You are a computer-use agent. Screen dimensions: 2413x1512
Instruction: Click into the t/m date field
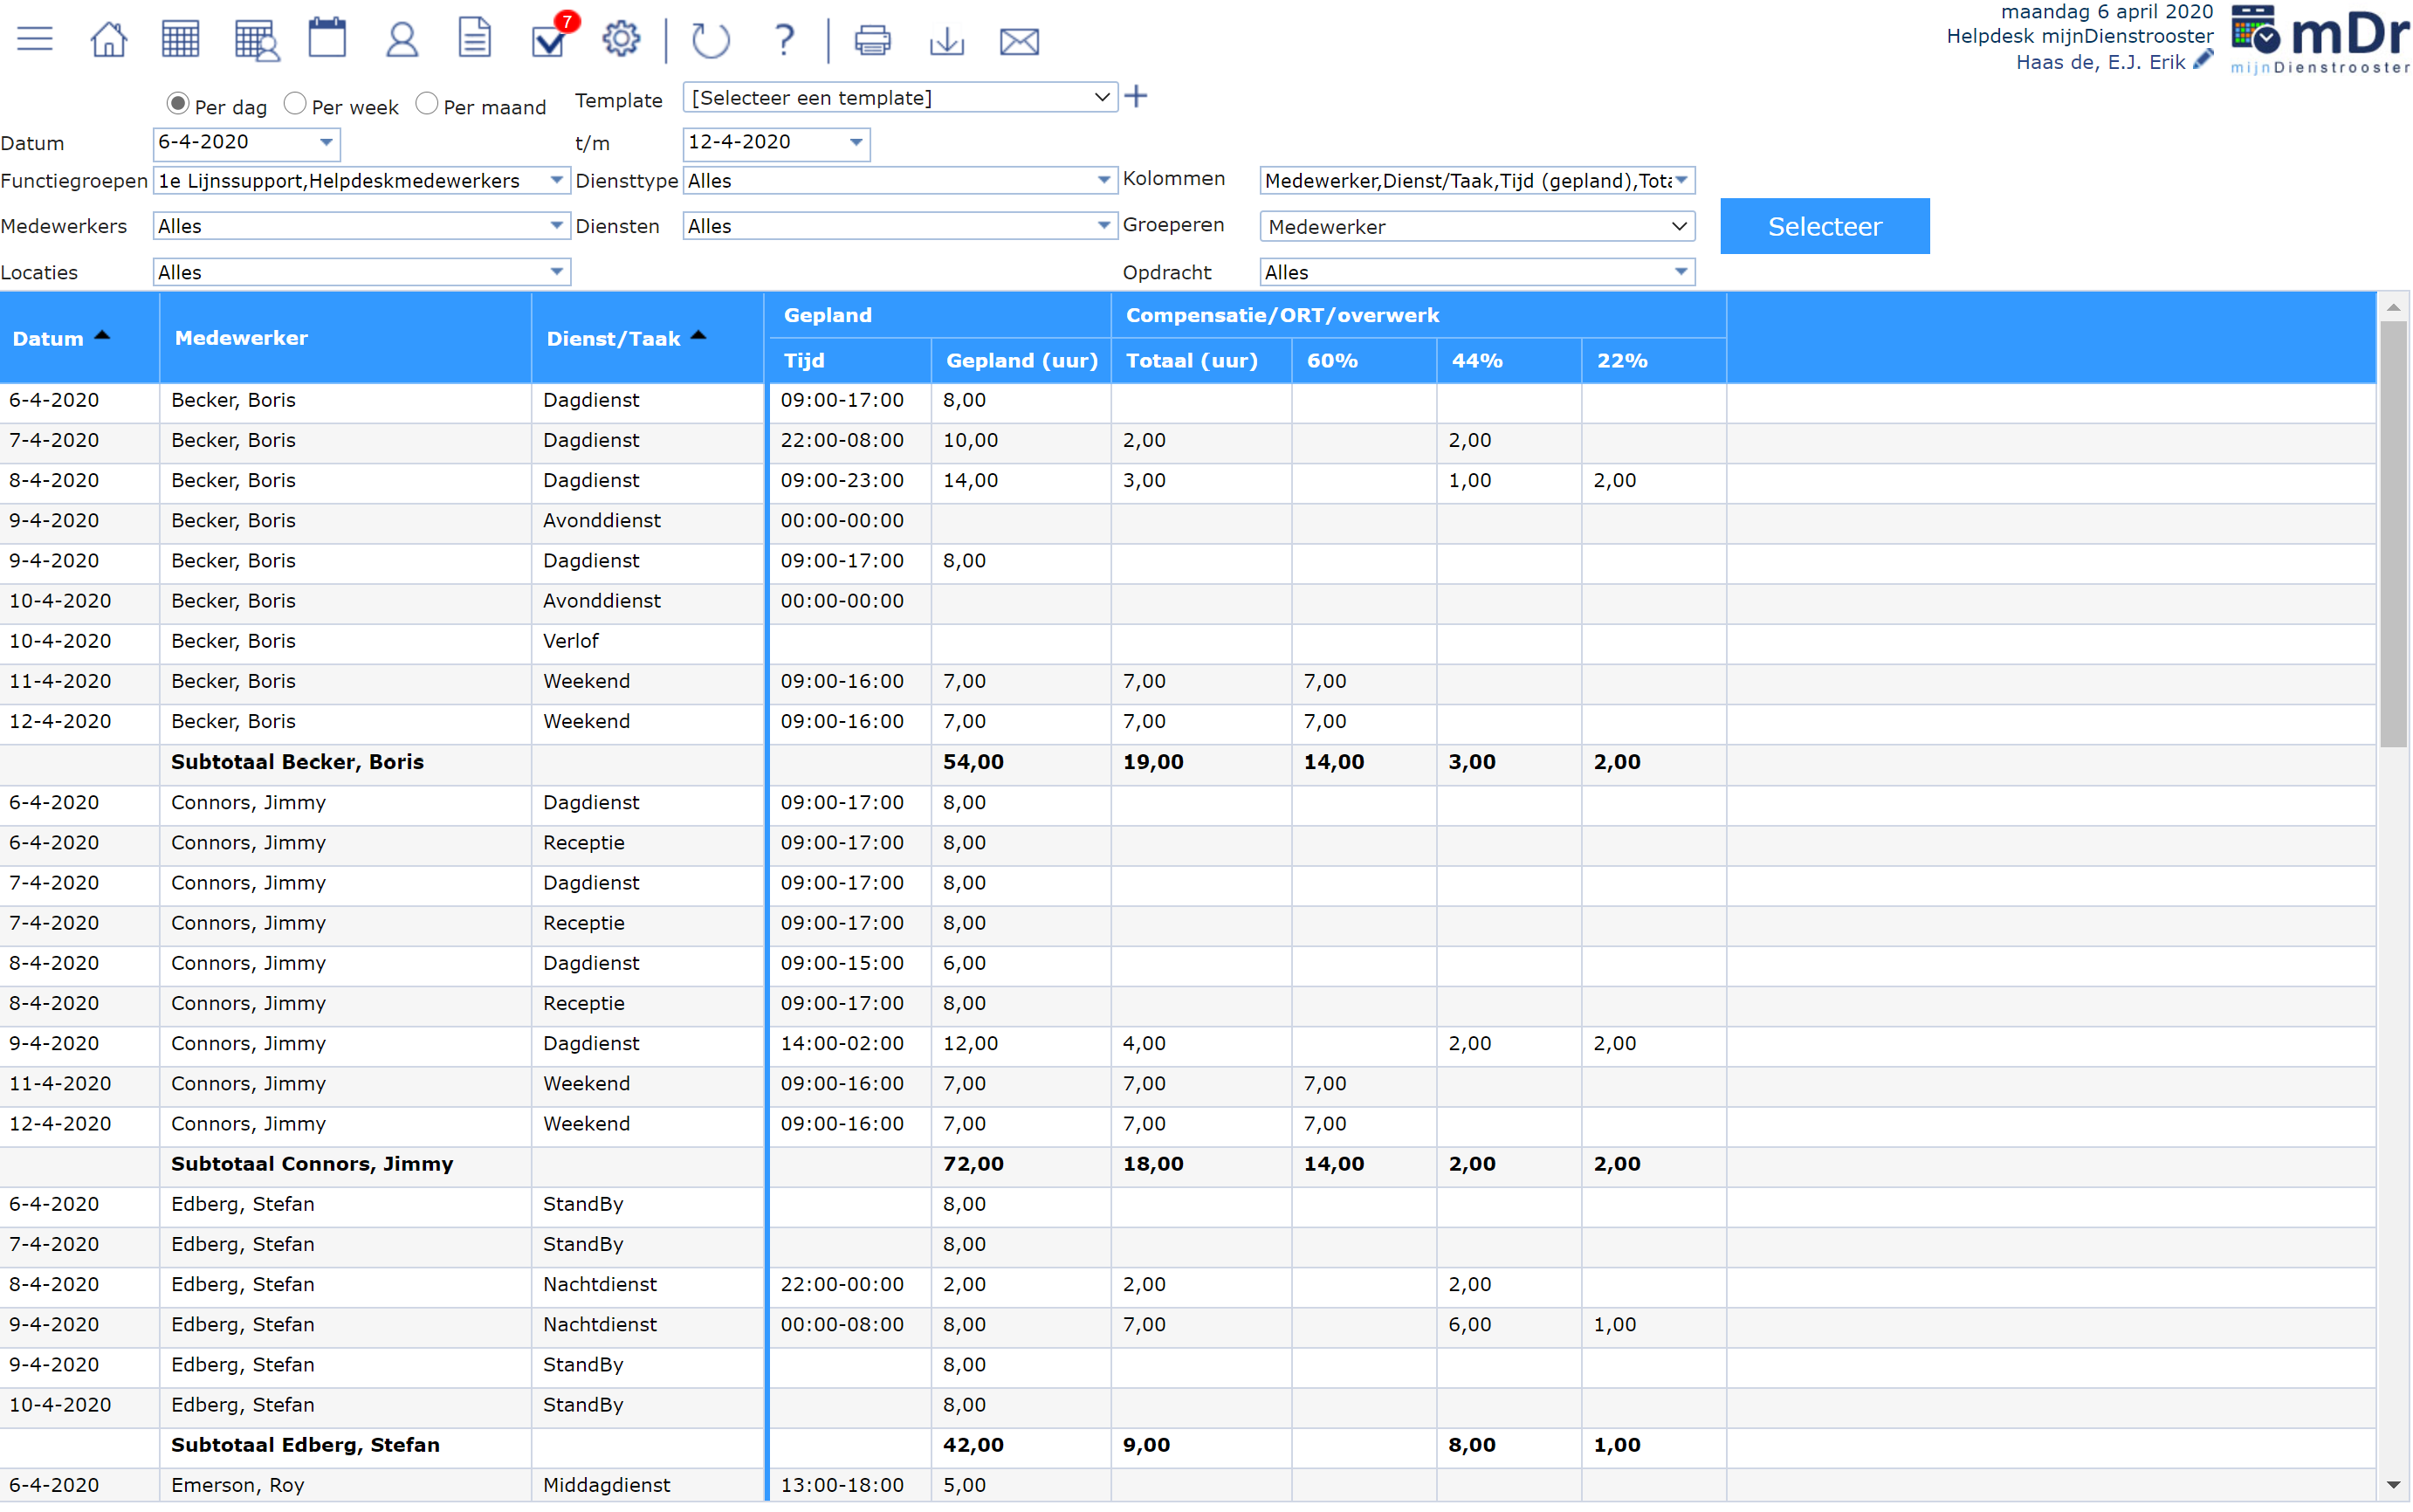click(763, 142)
